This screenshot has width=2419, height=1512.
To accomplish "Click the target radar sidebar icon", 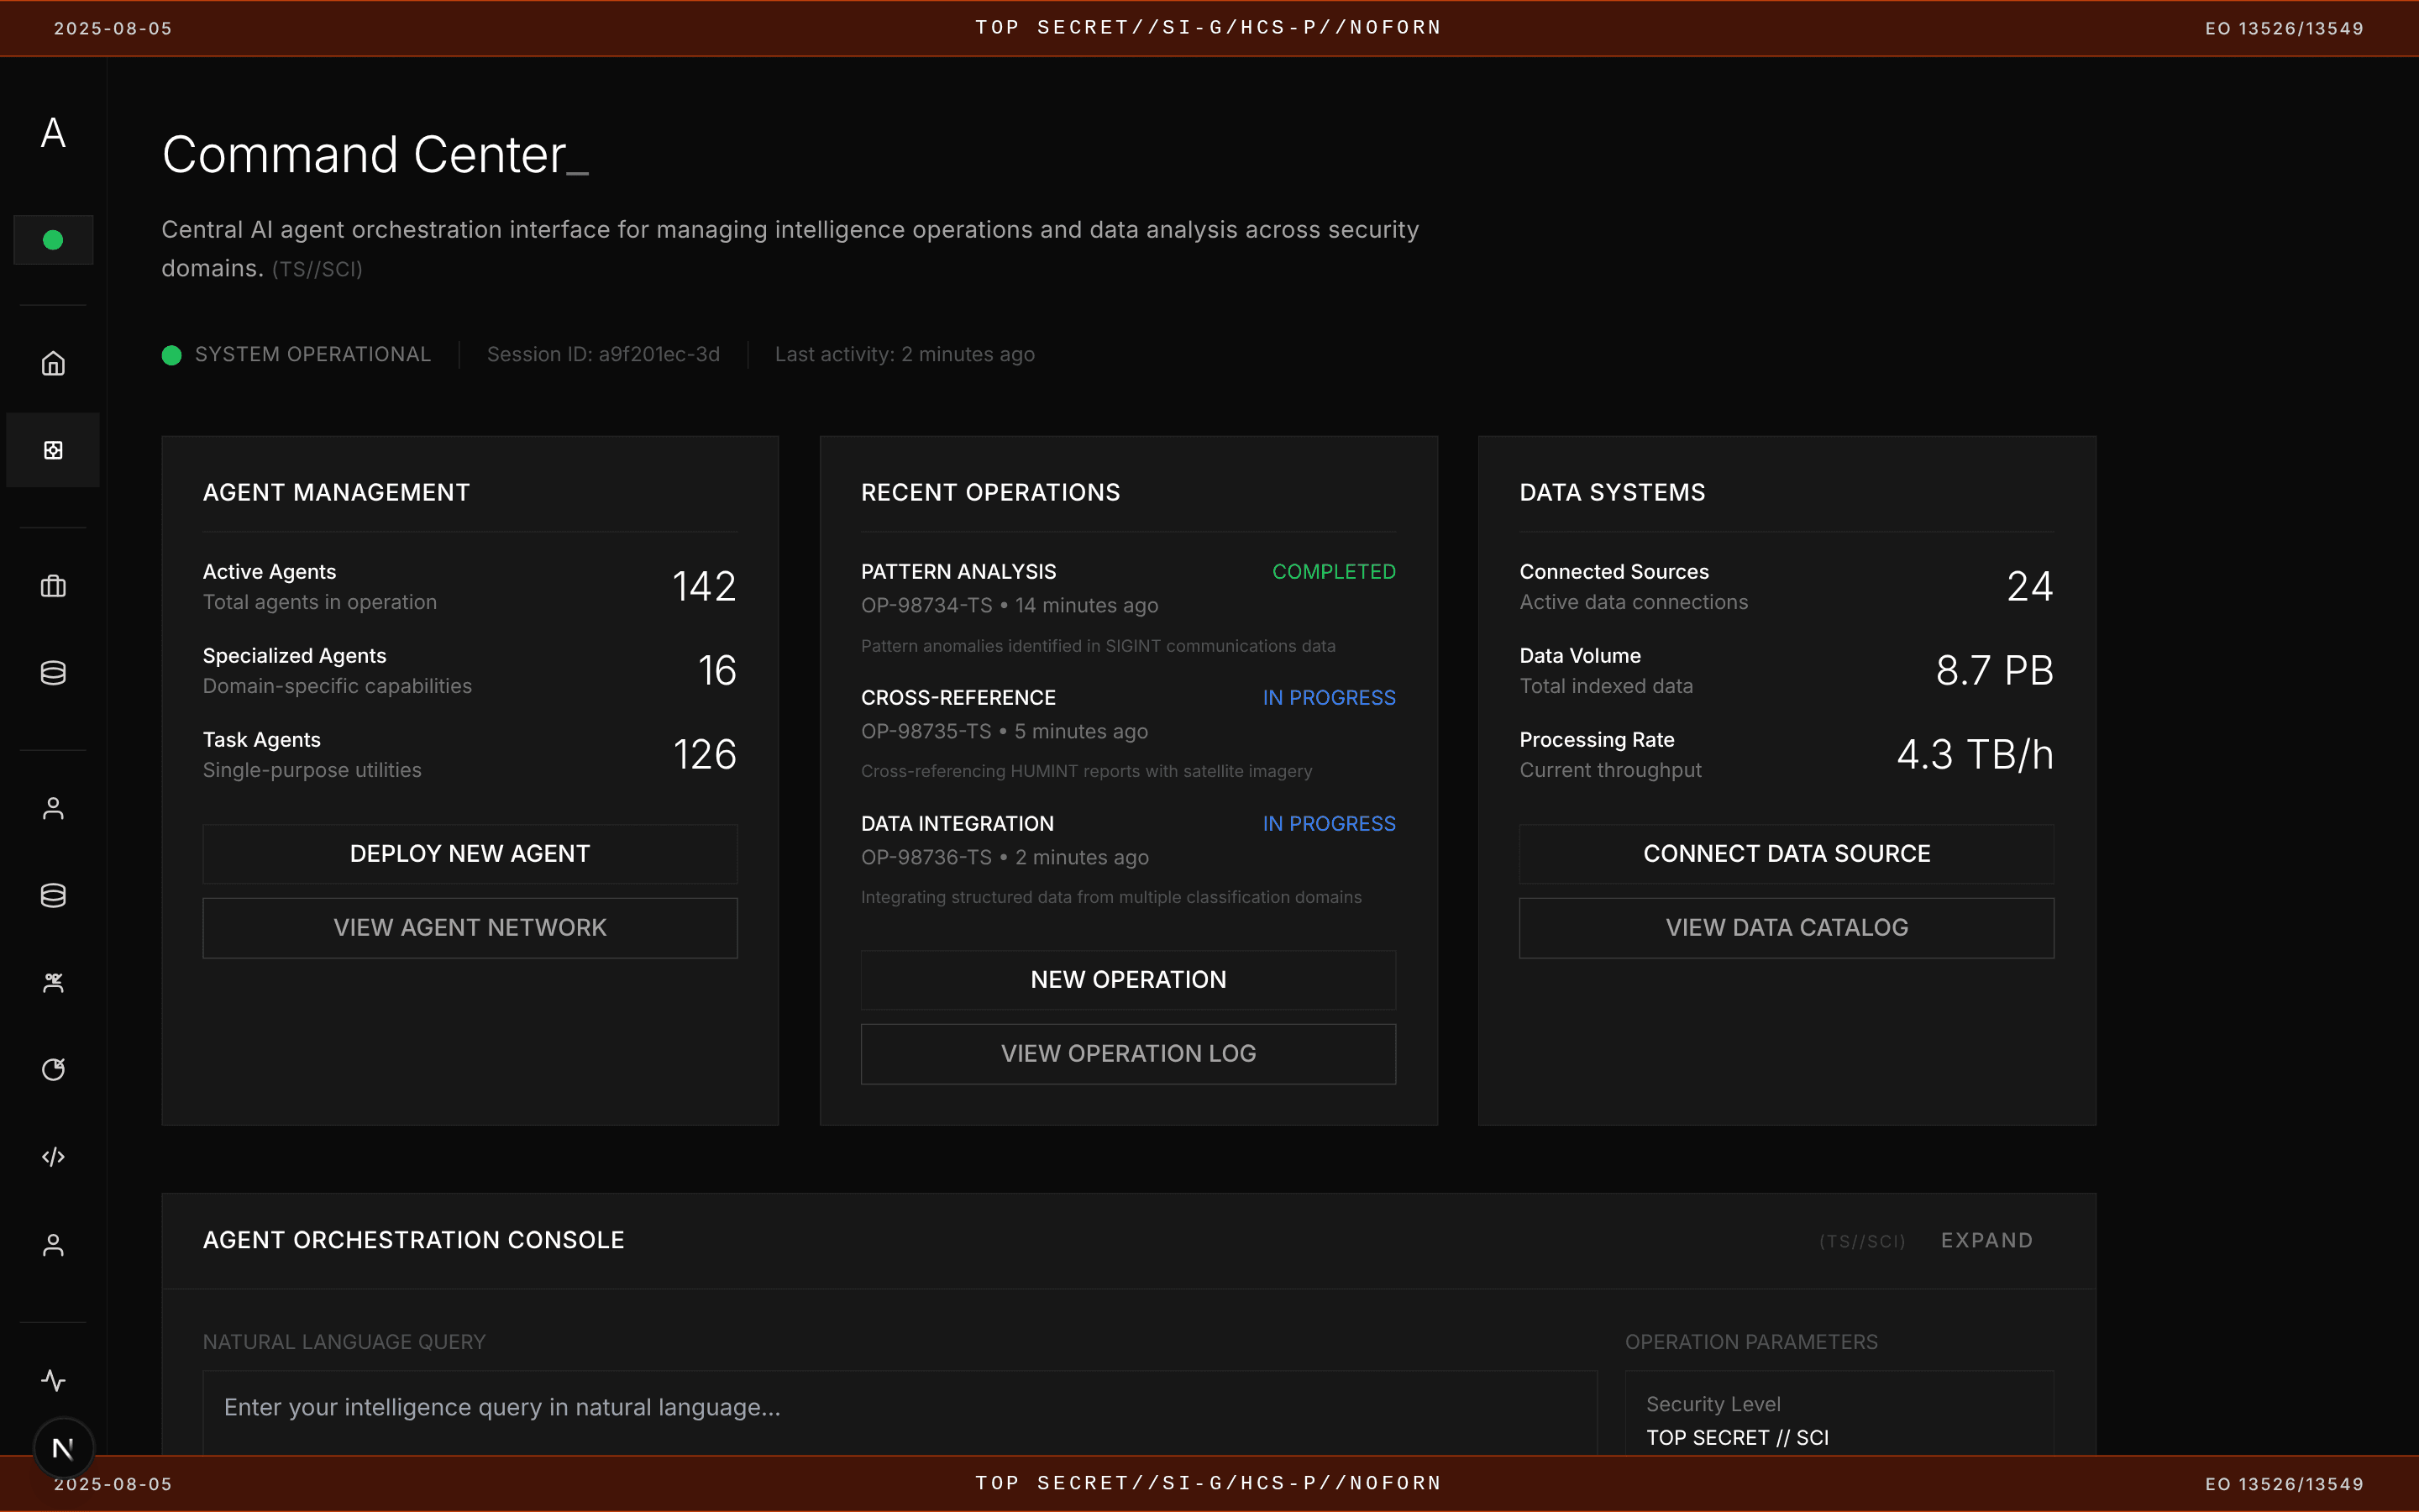I will [x=53, y=1069].
